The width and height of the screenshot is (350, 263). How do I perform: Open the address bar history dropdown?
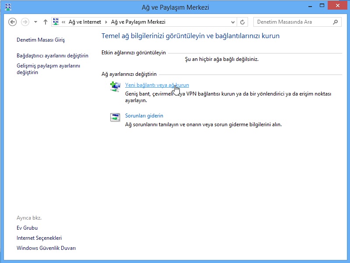point(233,22)
